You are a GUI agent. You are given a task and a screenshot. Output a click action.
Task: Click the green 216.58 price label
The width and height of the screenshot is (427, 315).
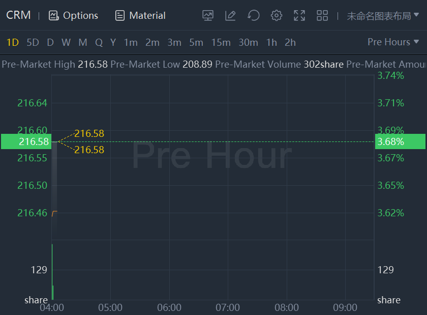click(x=25, y=141)
